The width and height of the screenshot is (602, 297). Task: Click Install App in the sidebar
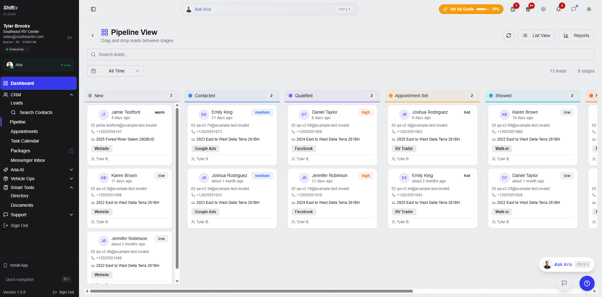point(19,265)
